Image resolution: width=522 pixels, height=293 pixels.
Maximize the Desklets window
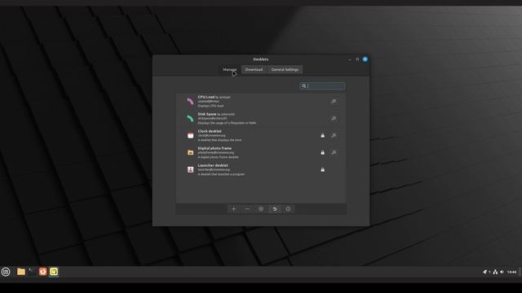pyautogui.click(x=357, y=59)
